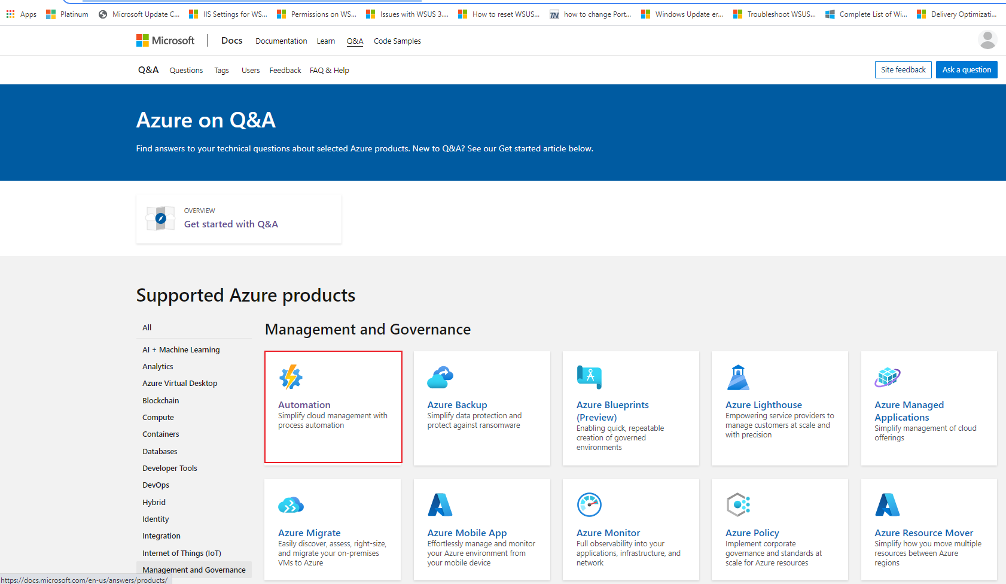Click the Azure Mobile App icon
The image size is (1006, 584).
(x=440, y=505)
